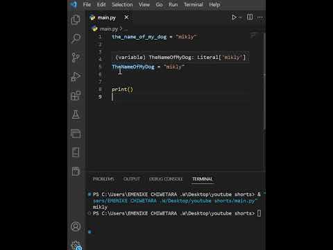Open the Selection menu
Screen dimensions: 333x250
point(122,5)
